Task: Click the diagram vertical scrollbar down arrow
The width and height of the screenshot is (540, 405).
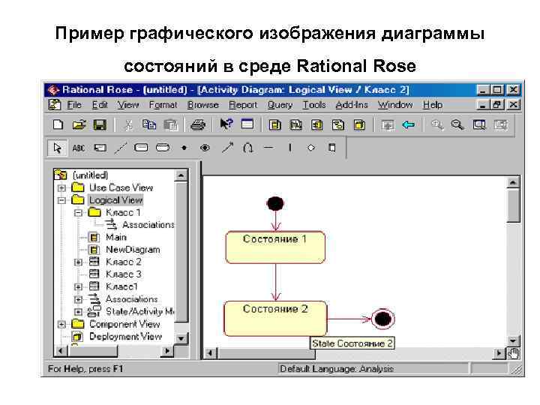Action: point(513,341)
